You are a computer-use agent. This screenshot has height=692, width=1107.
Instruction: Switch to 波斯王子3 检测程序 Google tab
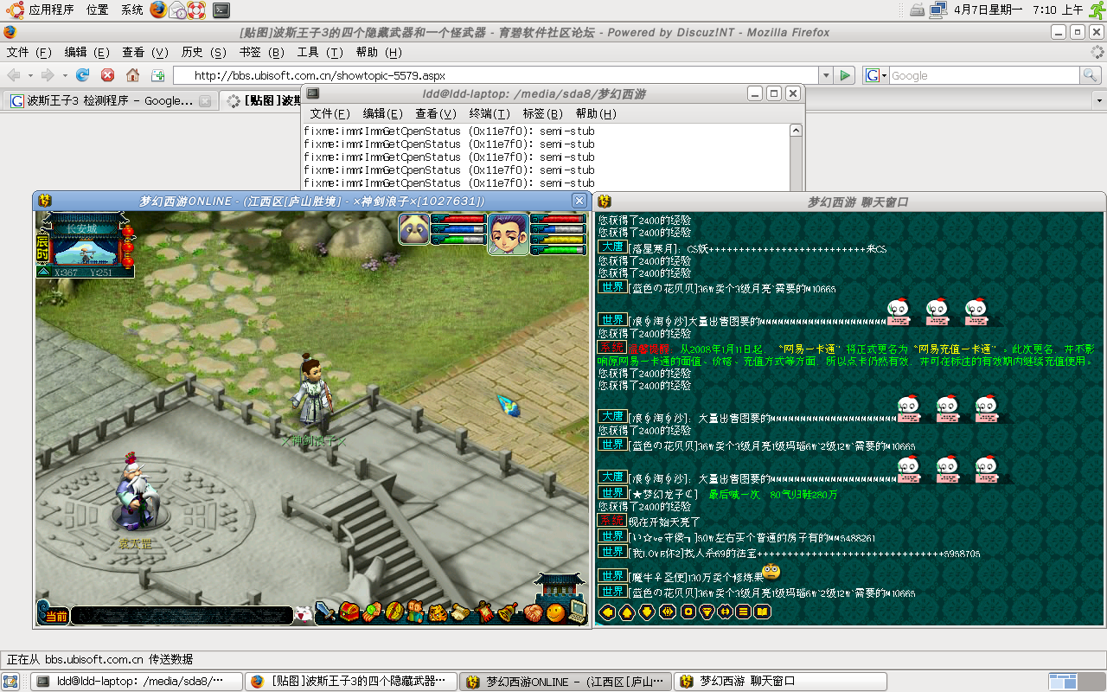(x=109, y=100)
